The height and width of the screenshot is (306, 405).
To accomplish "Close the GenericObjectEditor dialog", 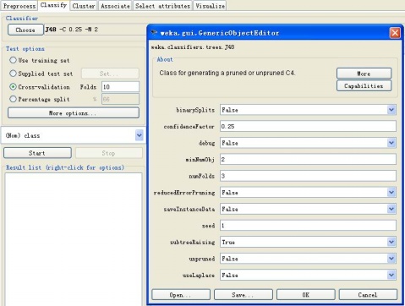I will pos(395,33).
